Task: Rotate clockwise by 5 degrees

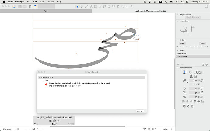Action: tap(202, 88)
